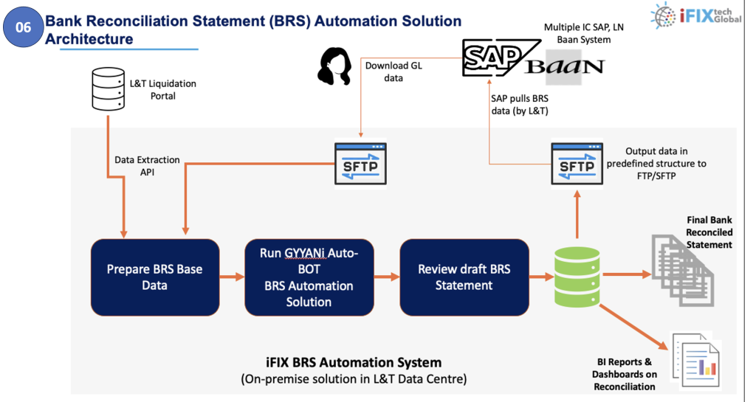
Task: Click Output data in predefined structure text
Action: (656, 164)
